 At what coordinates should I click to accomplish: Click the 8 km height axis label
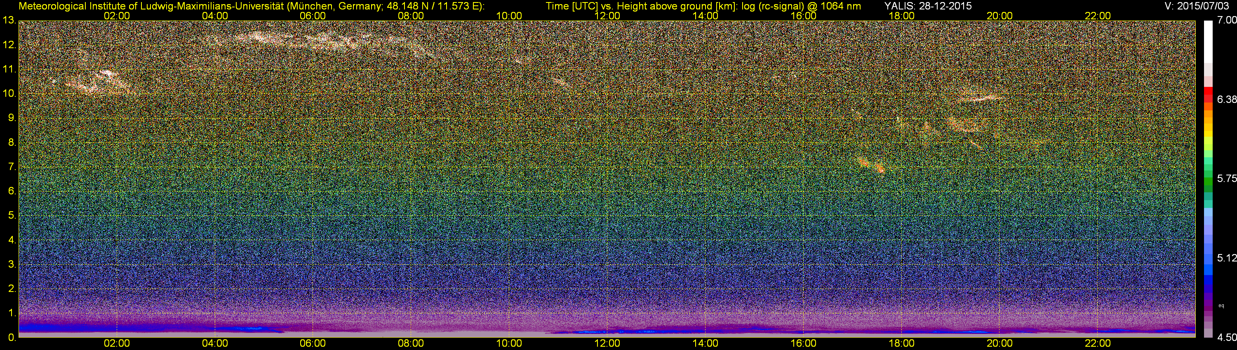[12, 142]
